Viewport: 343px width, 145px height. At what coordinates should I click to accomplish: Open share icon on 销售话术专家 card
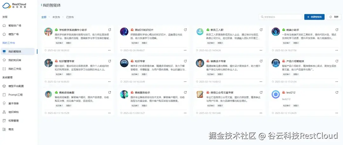261,61
